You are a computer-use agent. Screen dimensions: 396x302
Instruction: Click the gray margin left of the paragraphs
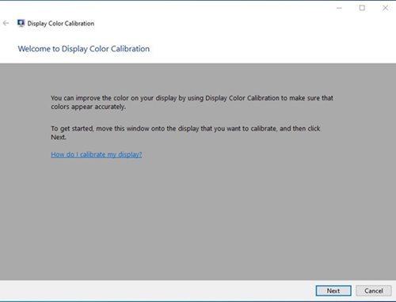pos(25,119)
